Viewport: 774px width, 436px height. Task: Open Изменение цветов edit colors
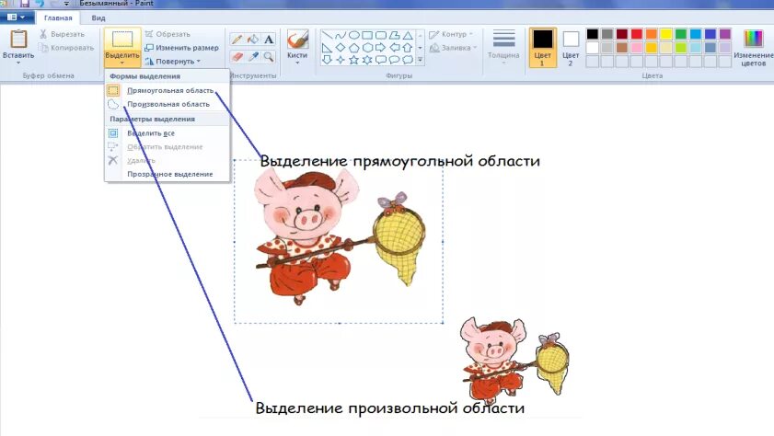point(753,47)
